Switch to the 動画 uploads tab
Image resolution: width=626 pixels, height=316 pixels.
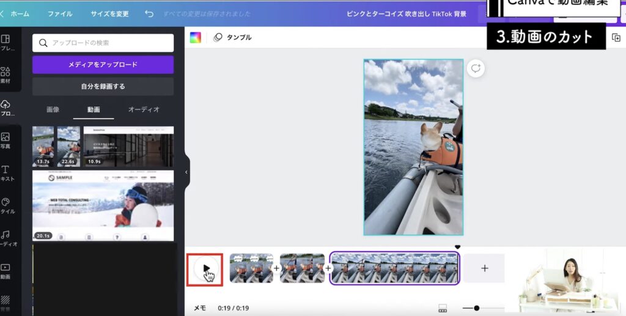(x=94, y=109)
